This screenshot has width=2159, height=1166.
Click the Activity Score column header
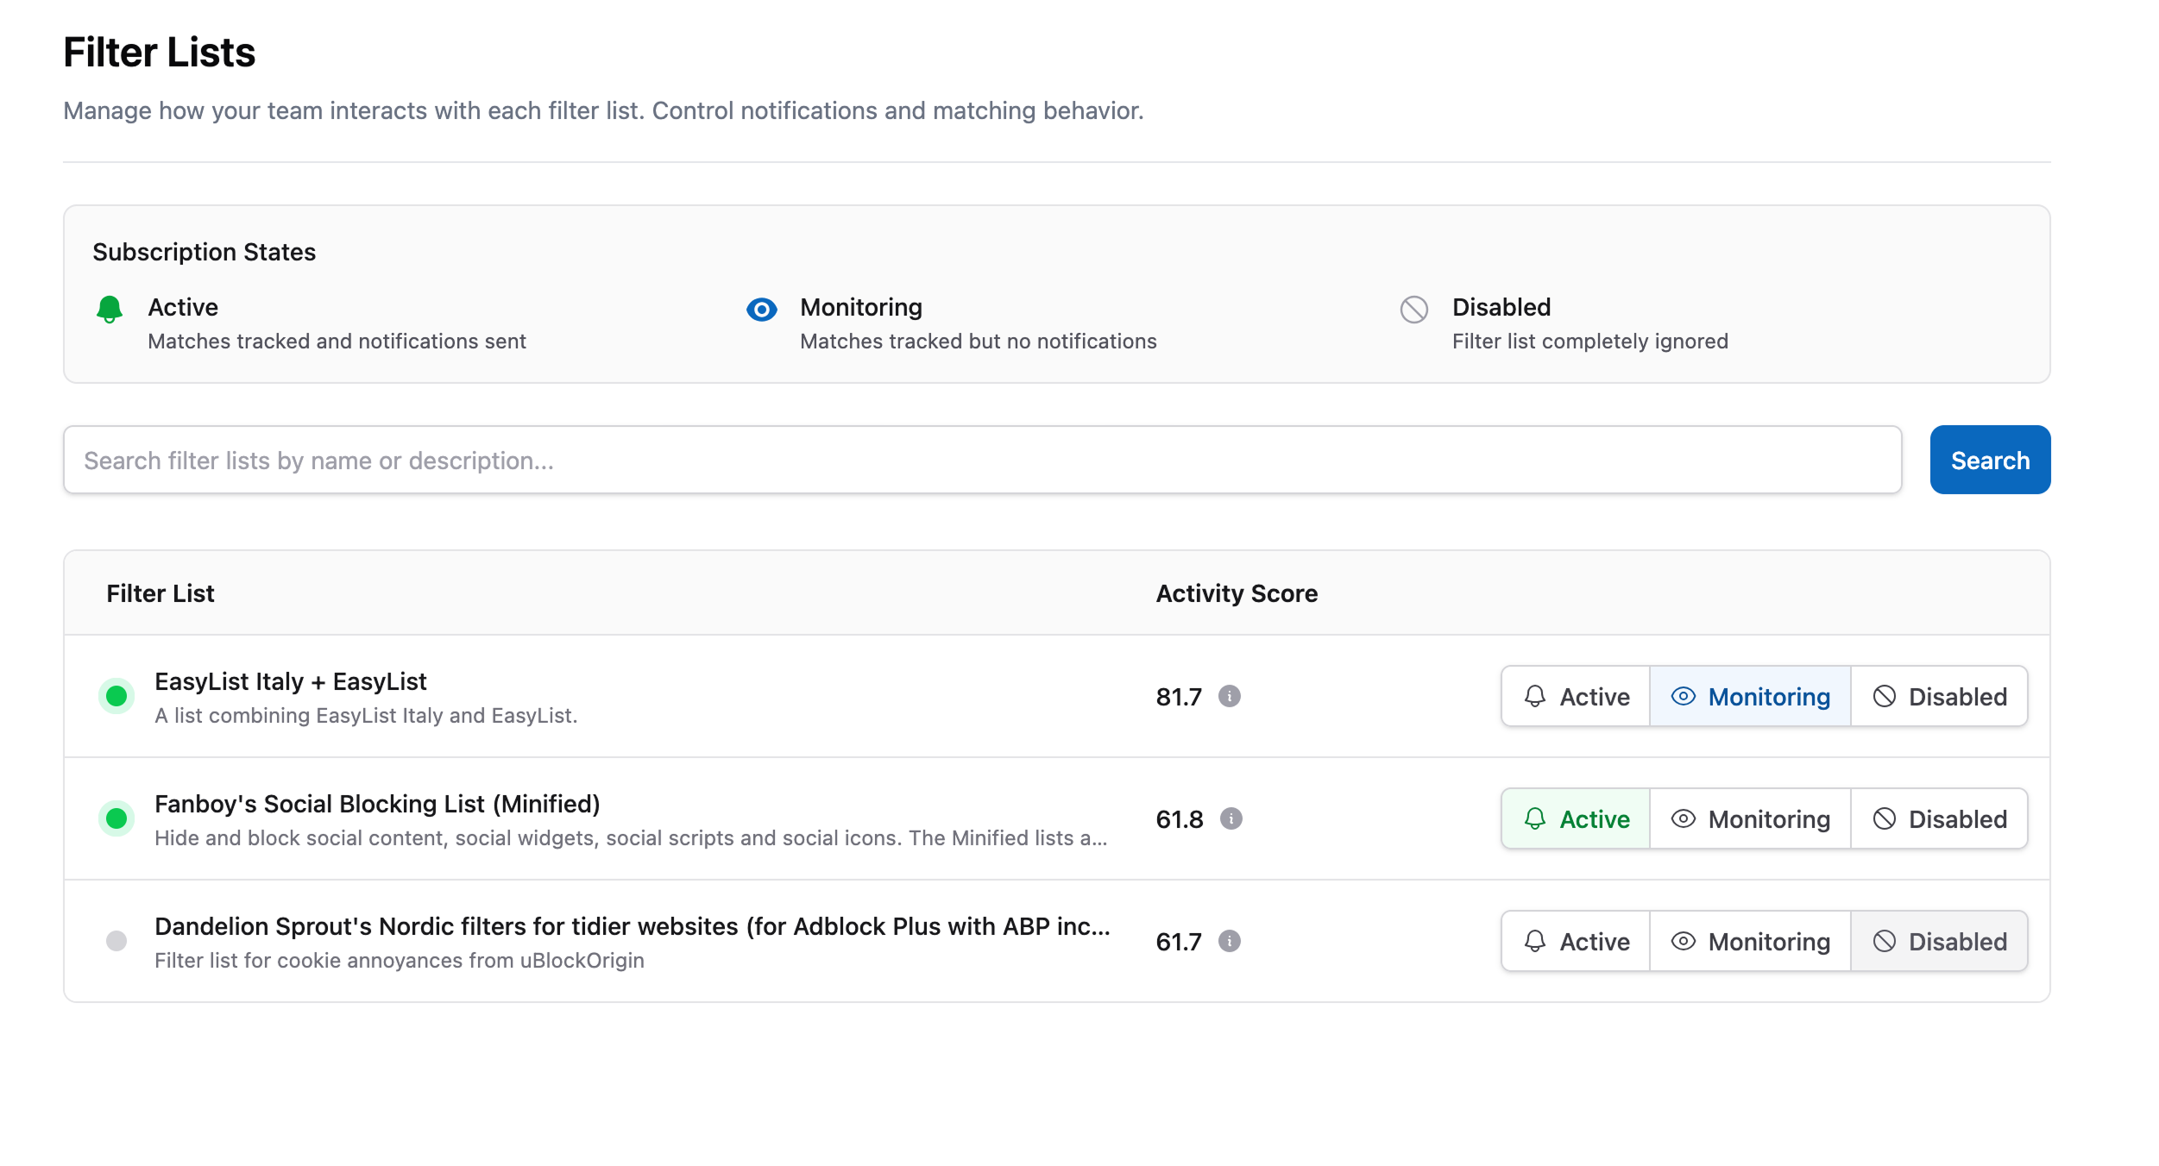(x=1236, y=592)
